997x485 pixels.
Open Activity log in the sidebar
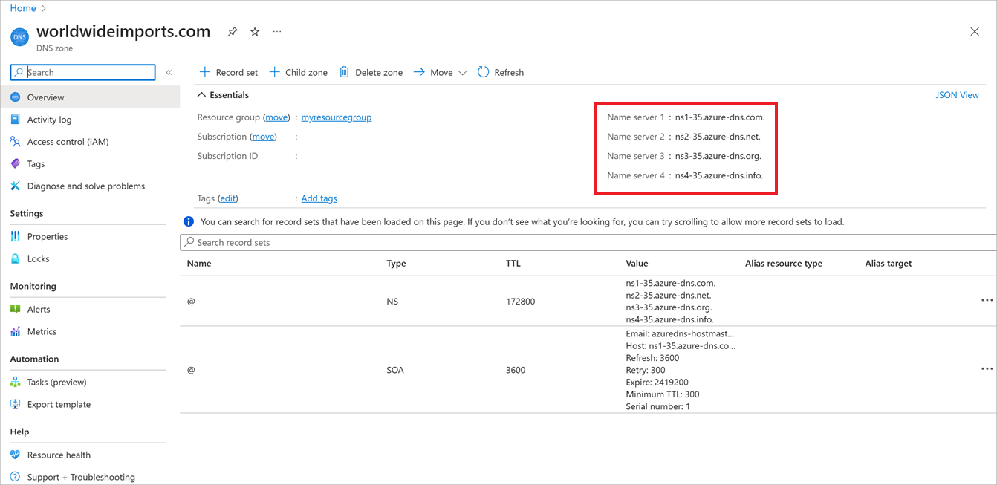pos(49,119)
